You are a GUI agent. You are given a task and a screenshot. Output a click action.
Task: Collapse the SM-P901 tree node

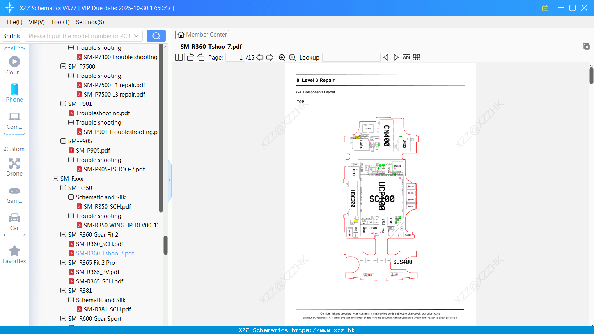click(63, 104)
